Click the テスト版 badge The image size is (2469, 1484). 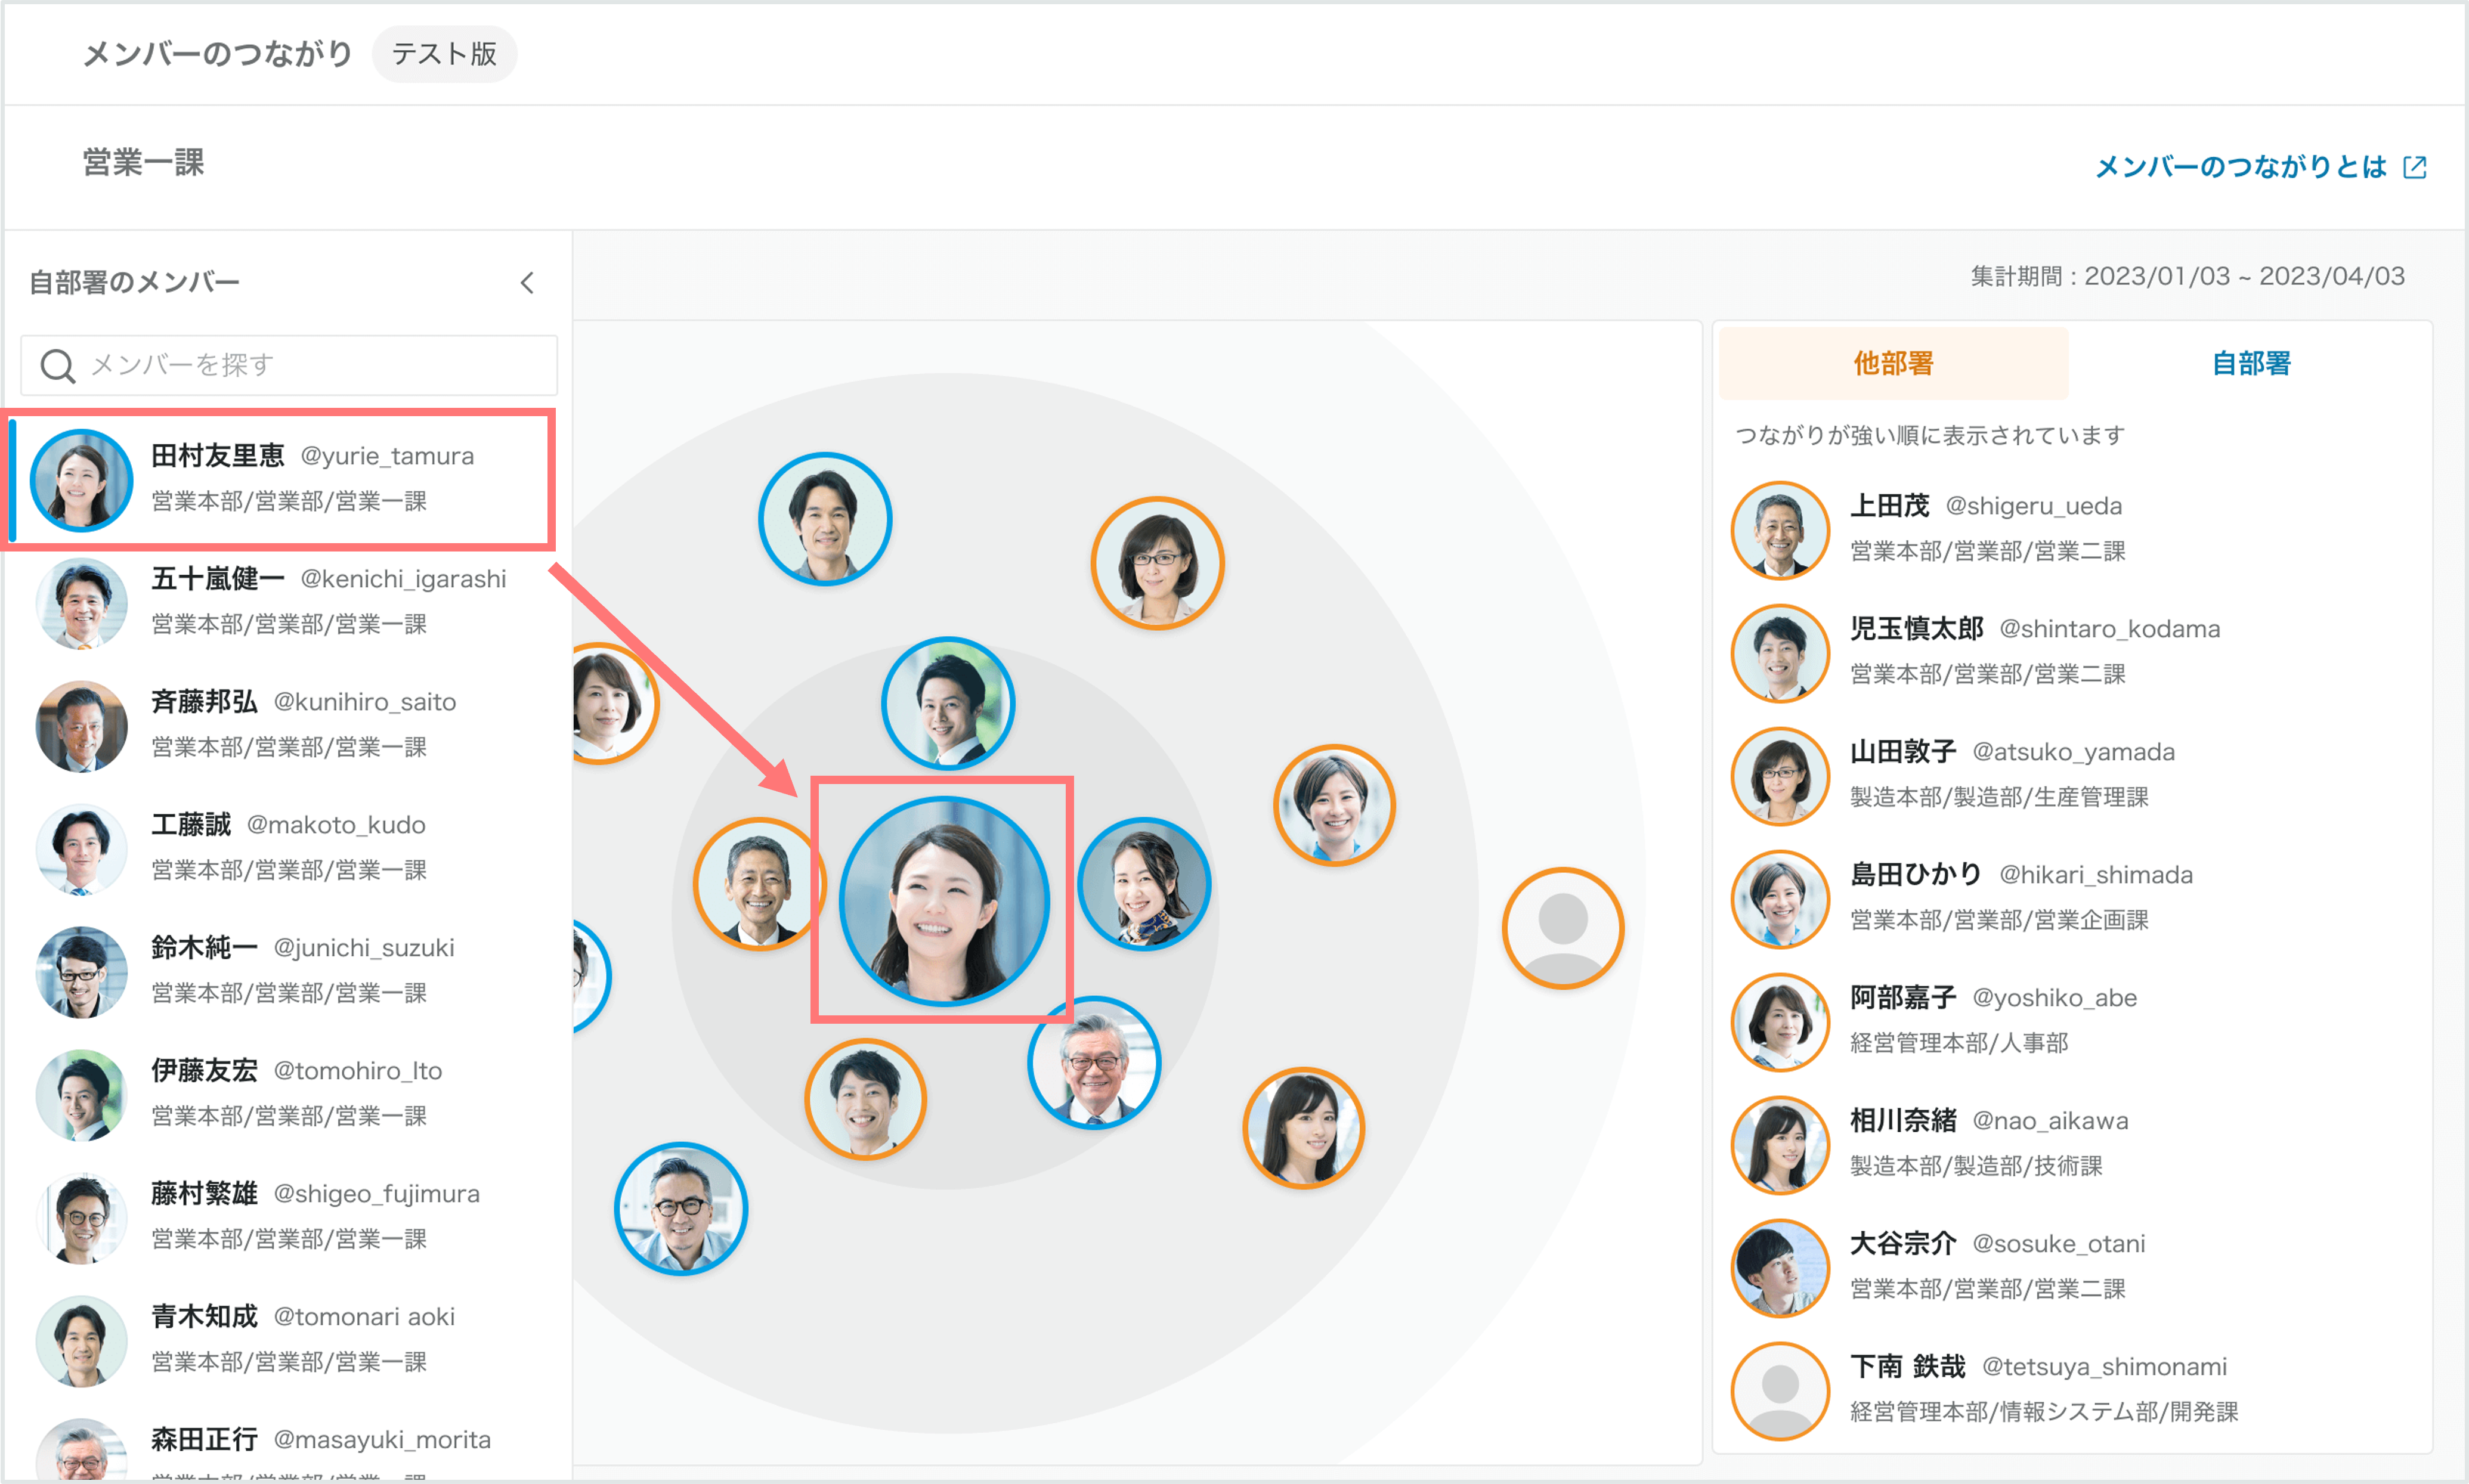coord(444,54)
